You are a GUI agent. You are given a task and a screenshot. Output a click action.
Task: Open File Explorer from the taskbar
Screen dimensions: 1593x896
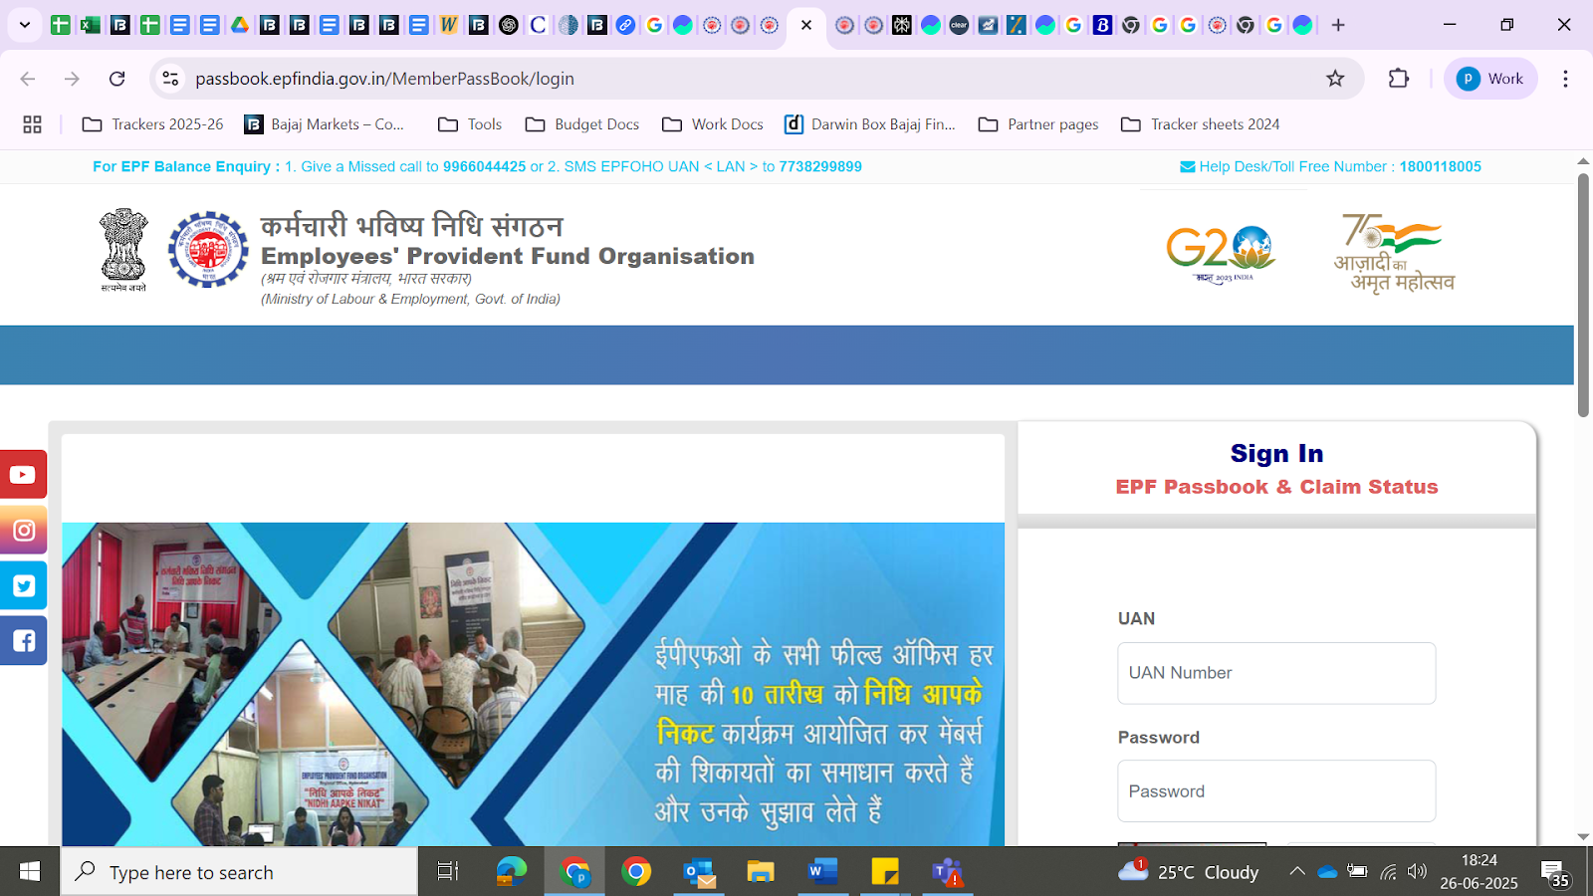[761, 872]
